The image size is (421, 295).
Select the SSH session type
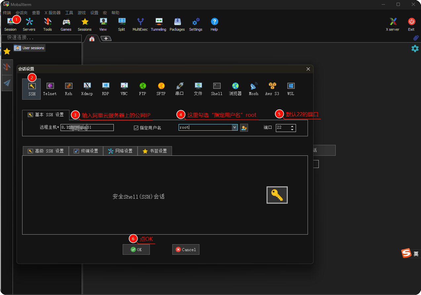(x=31, y=89)
